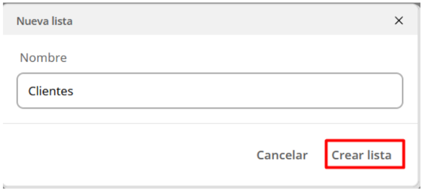Abort list creation via Cancelar
This screenshot has height=193, width=425.
click(282, 155)
